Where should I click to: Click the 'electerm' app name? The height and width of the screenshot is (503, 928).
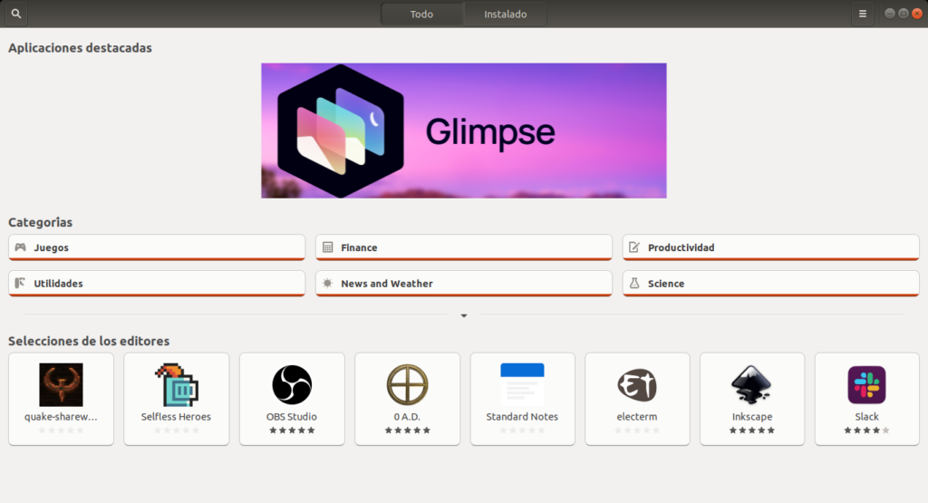(637, 417)
